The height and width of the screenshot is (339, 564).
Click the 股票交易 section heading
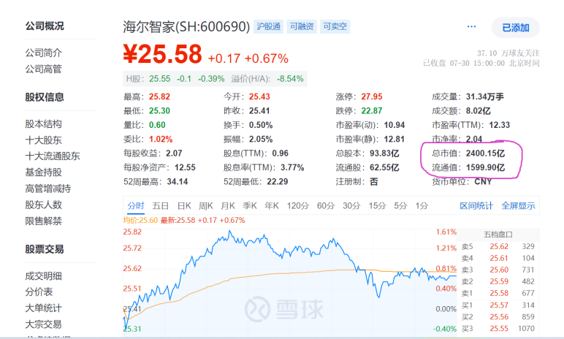[45, 249]
